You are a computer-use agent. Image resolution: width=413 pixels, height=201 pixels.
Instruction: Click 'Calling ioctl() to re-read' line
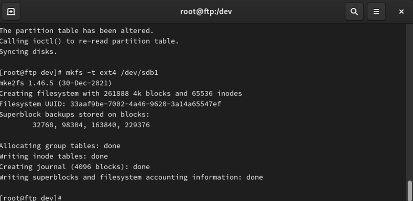[89, 41]
